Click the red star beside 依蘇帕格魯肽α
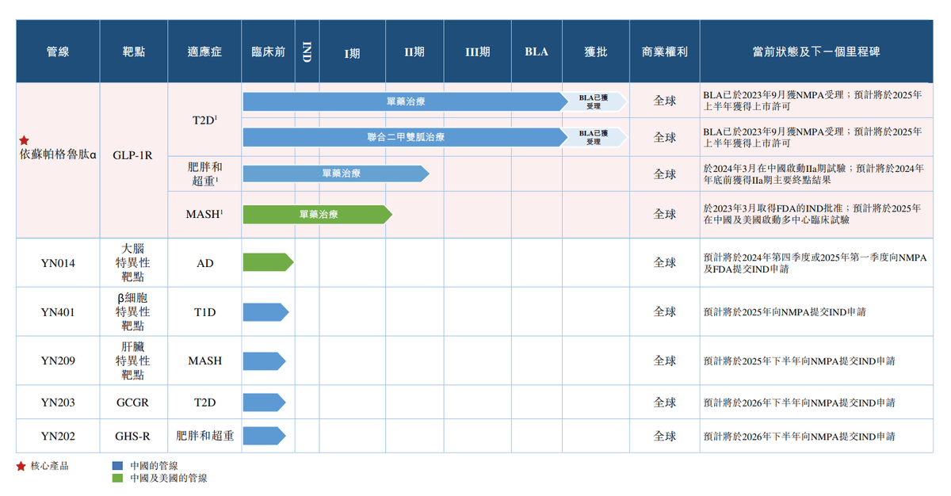The height and width of the screenshot is (496, 951). pyautogui.click(x=24, y=140)
